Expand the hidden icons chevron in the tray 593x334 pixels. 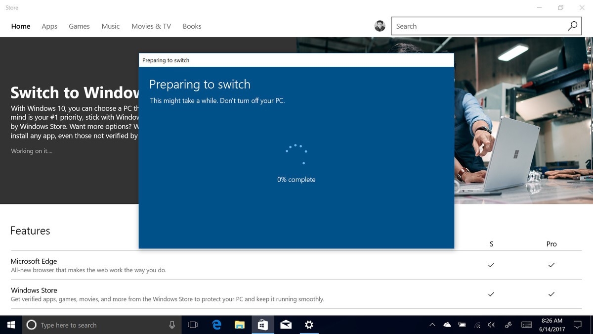(x=432, y=325)
